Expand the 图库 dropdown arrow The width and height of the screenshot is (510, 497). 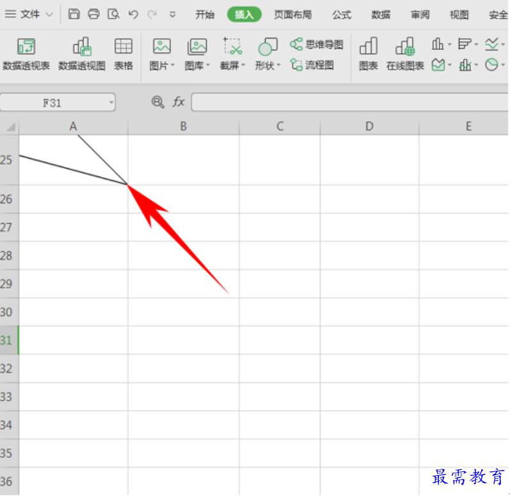point(208,65)
